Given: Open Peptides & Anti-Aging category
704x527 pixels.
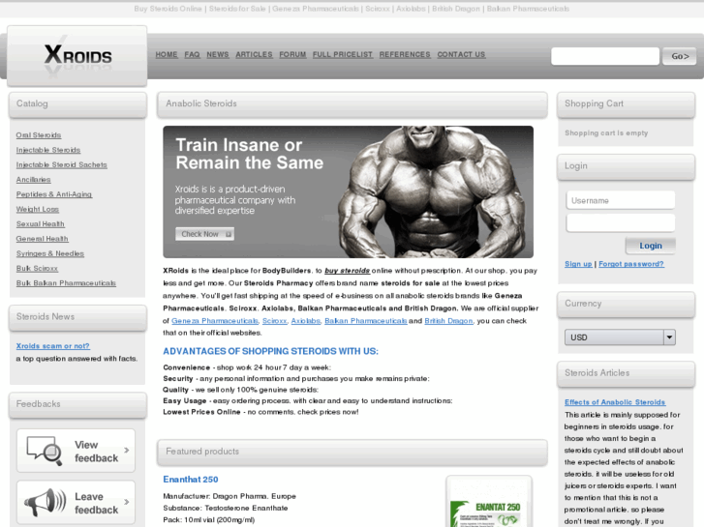Looking at the screenshot, I should point(54,194).
